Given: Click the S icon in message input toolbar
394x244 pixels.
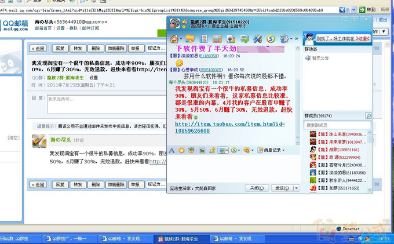Looking at the screenshot, I should (x=234, y=150).
